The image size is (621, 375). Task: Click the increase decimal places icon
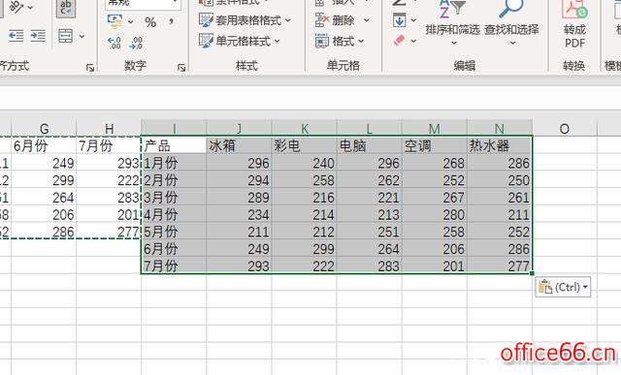point(114,43)
